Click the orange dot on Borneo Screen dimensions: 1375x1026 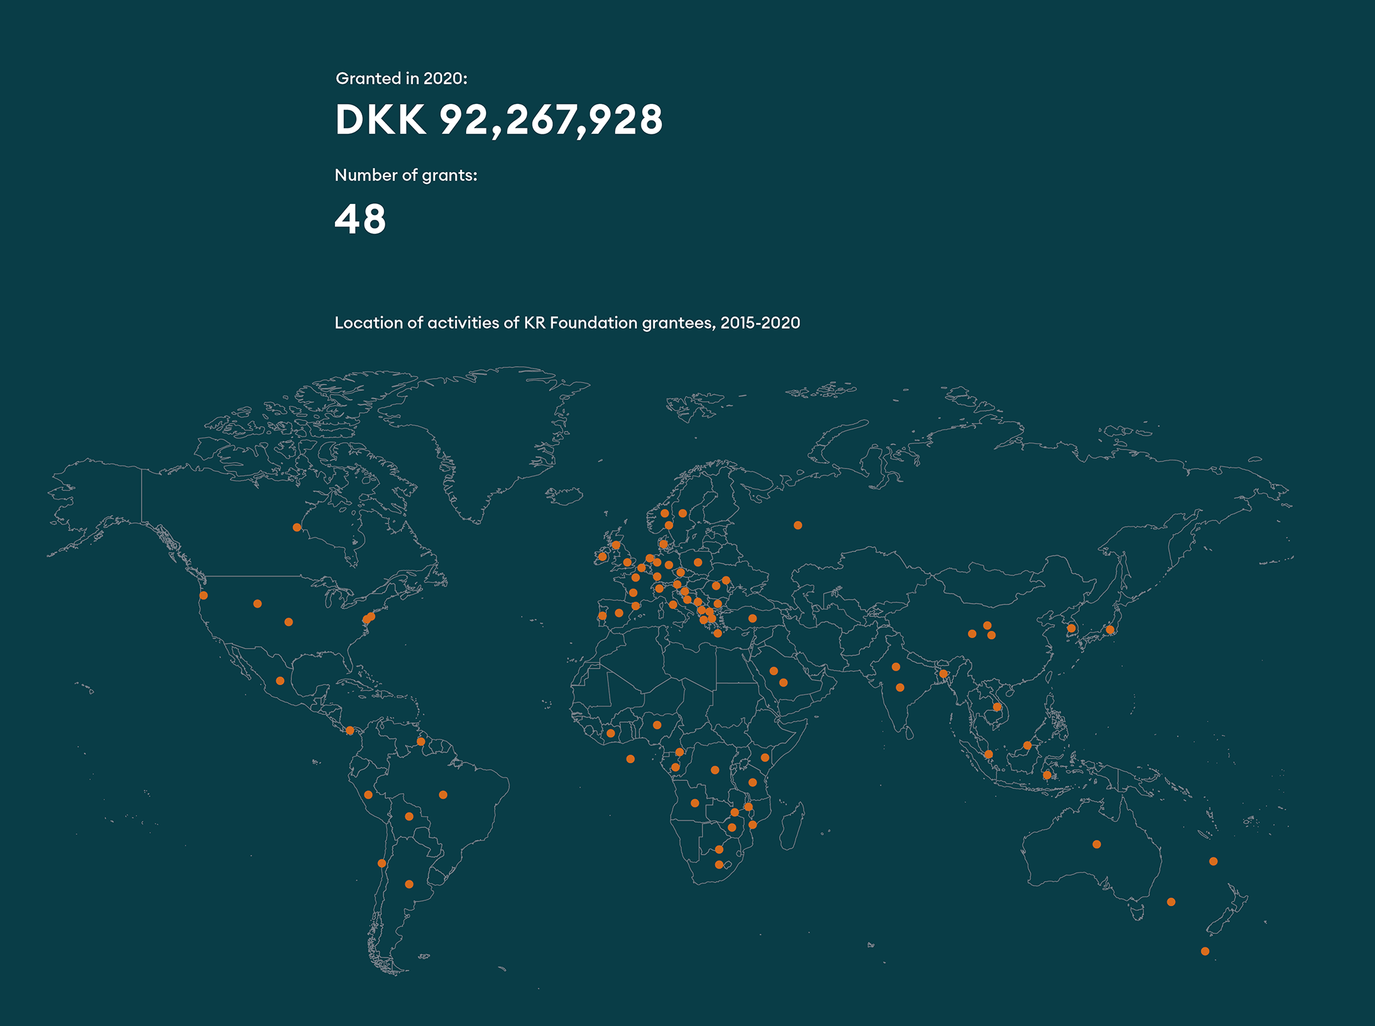tap(1027, 745)
